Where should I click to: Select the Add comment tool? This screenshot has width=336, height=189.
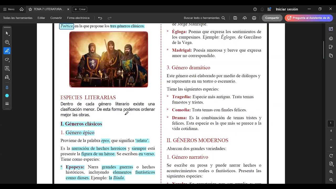click(7, 42)
